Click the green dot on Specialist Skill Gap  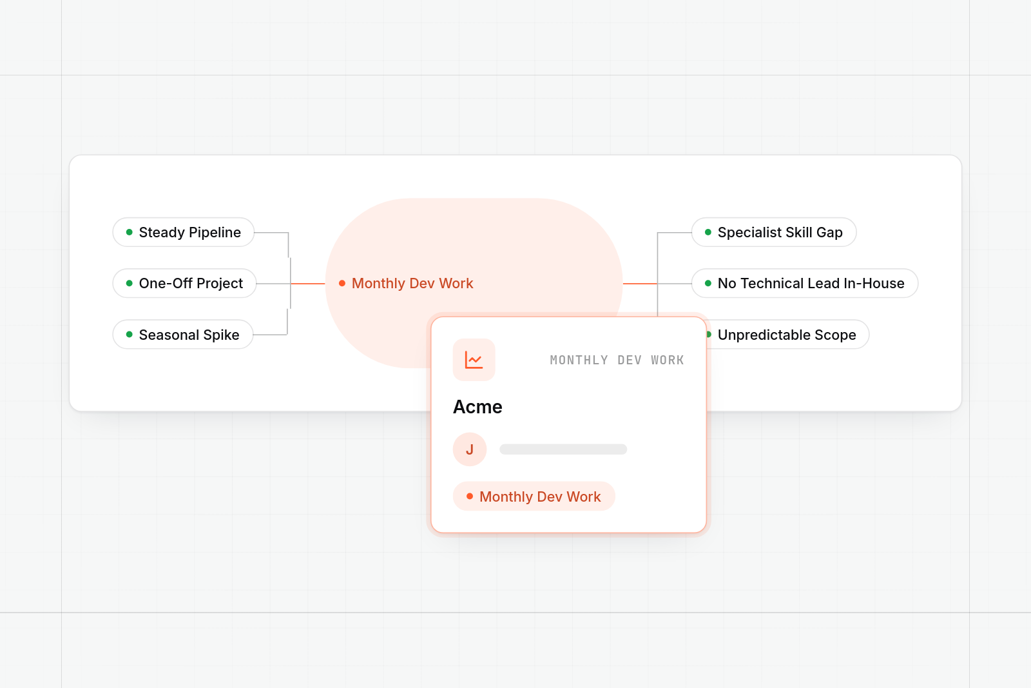[x=708, y=232]
